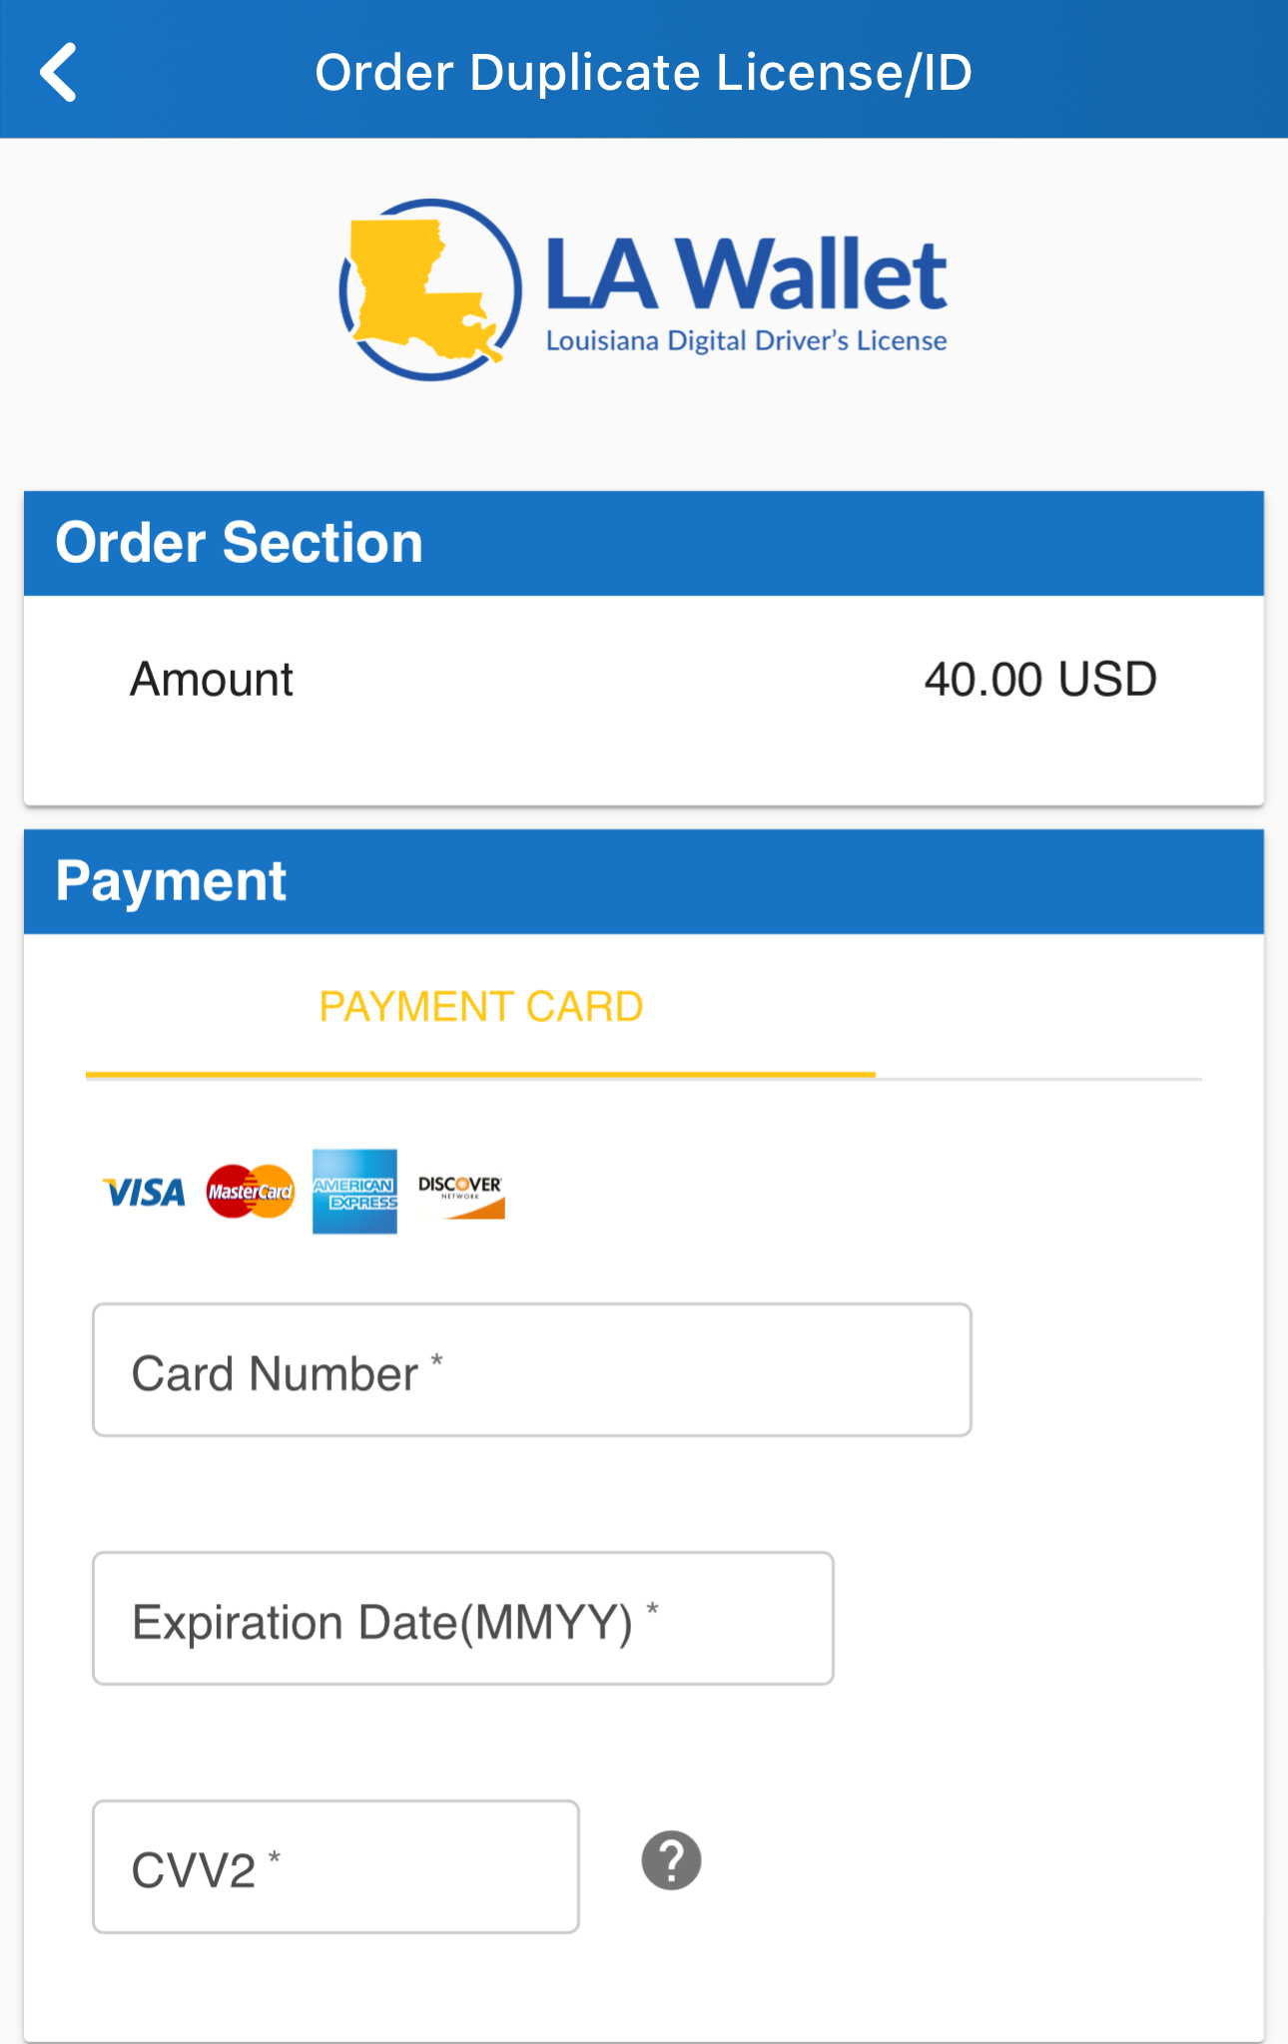Click the Visa card logo
Image resolution: width=1288 pixels, height=2044 pixels.
pyautogui.click(x=145, y=1192)
